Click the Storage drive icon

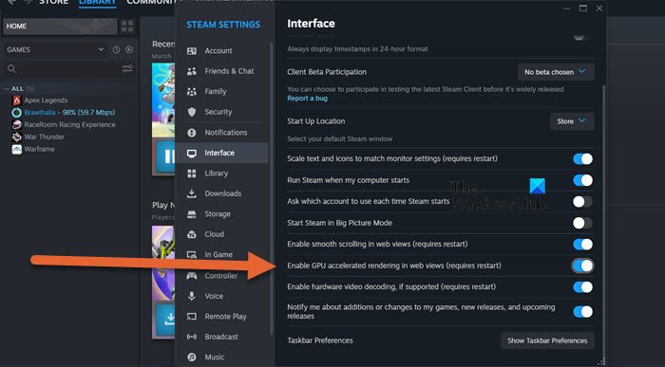pyautogui.click(x=192, y=213)
